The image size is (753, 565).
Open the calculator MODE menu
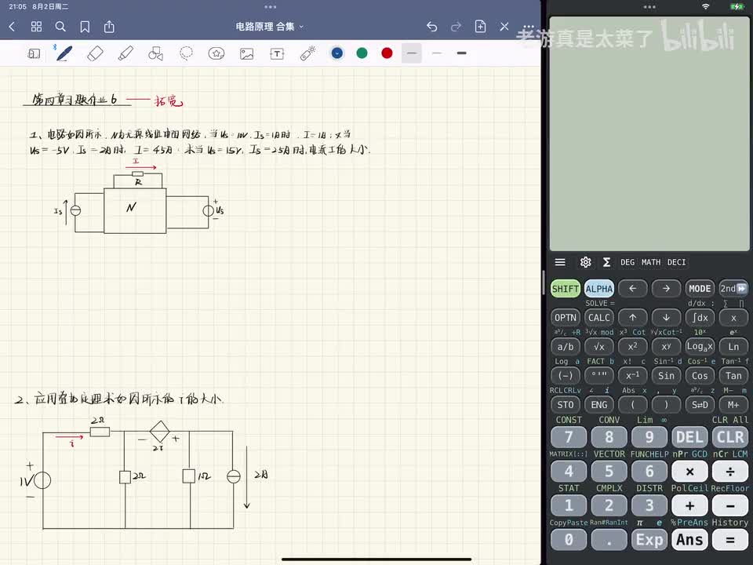[700, 289]
